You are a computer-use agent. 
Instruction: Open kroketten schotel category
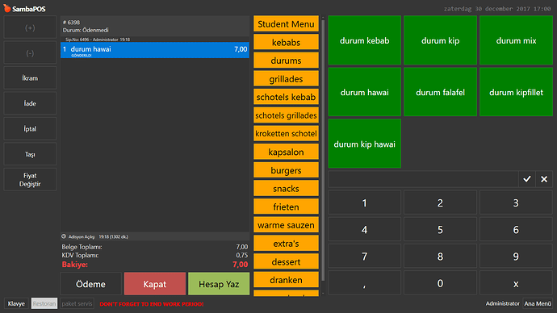pyautogui.click(x=286, y=133)
